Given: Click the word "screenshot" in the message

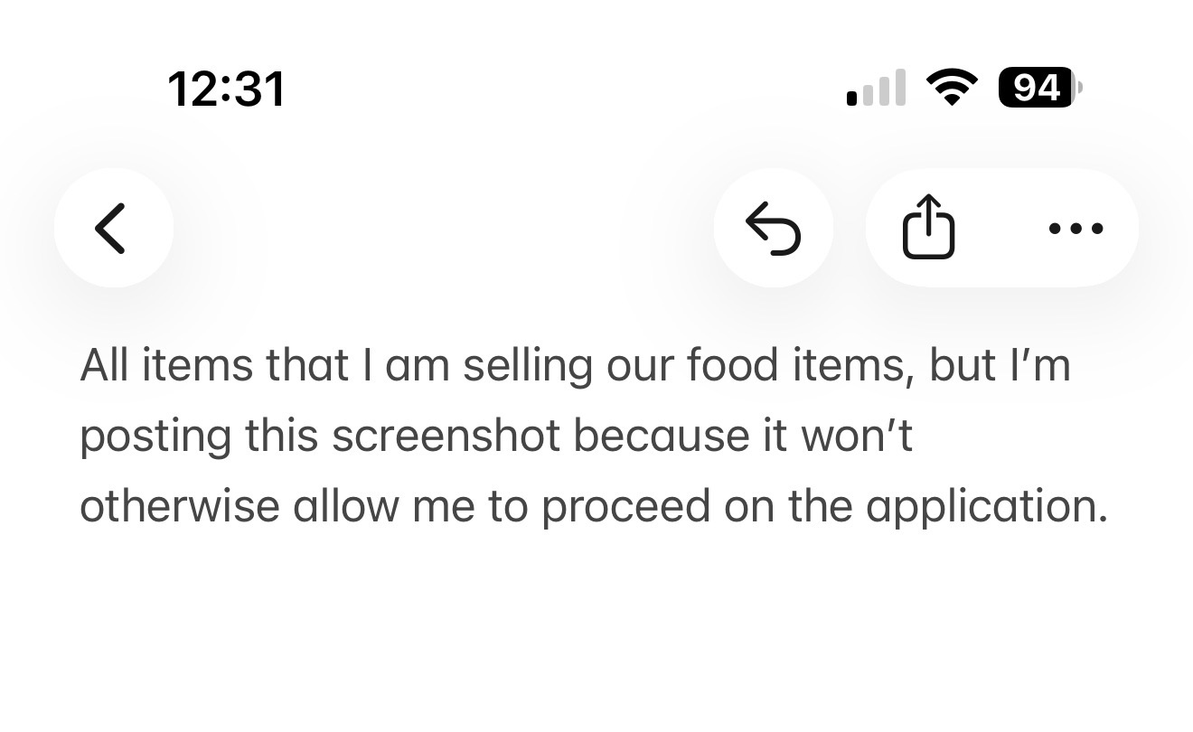Looking at the screenshot, I should point(446,436).
